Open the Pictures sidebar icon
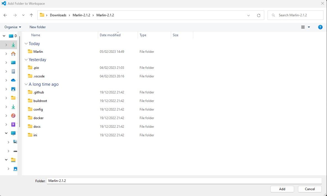The image size is (327, 196). tap(13, 89)
